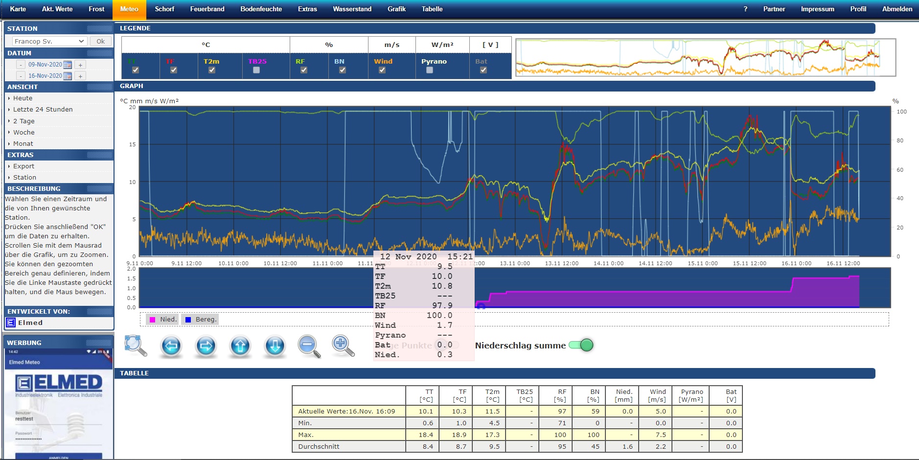Zoom out with minus magnifier icon
Image resolution: width=919 pixels, height=460 pixels.
pos(309,346)
